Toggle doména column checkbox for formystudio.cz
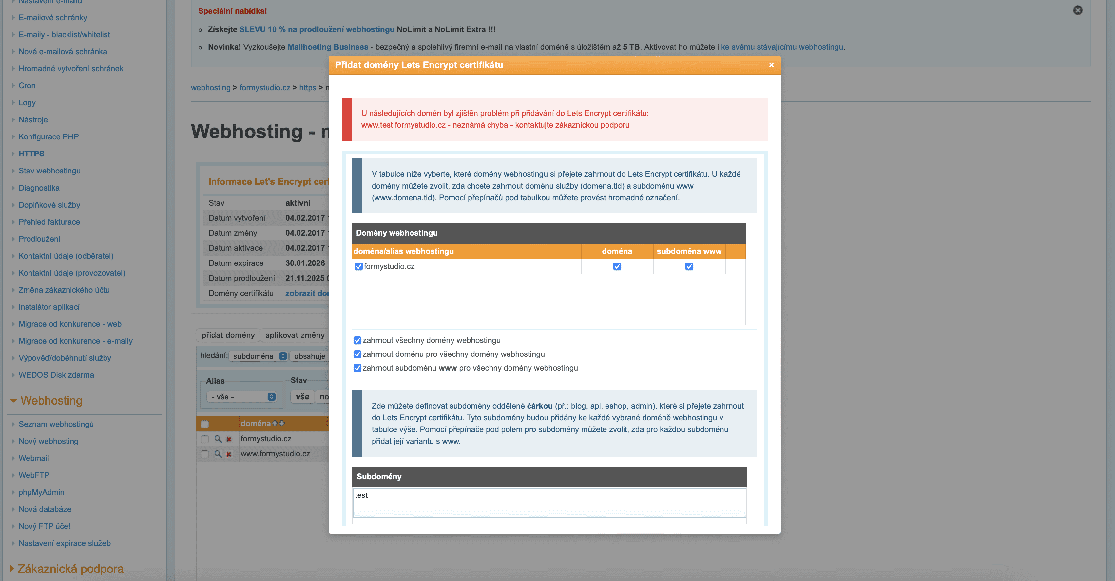Image resolution: width=1115 pixels, height=581 pixels. point(617,266)
